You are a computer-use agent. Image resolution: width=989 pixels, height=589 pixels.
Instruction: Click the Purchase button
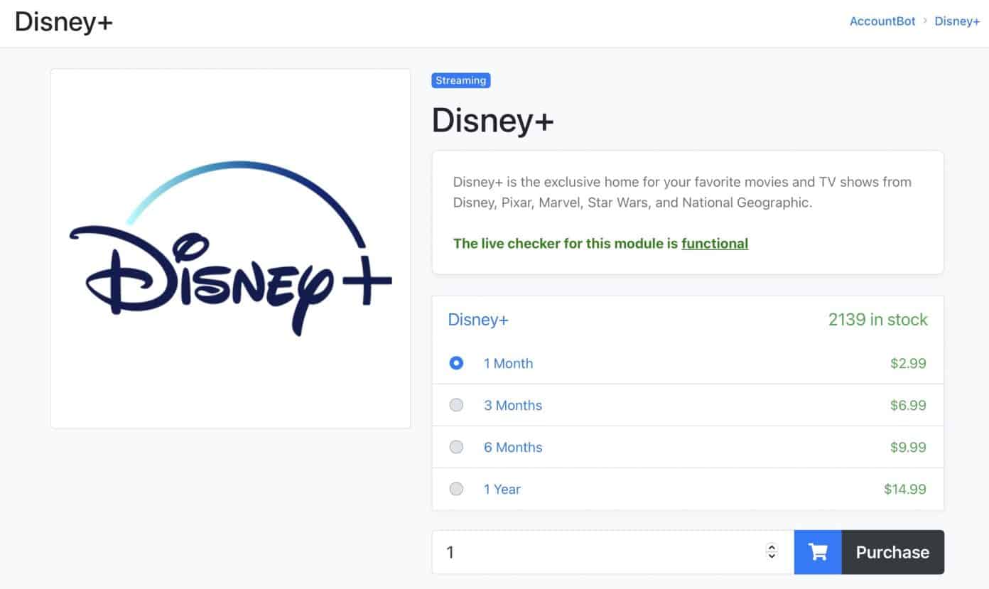(x=892, y=552)
